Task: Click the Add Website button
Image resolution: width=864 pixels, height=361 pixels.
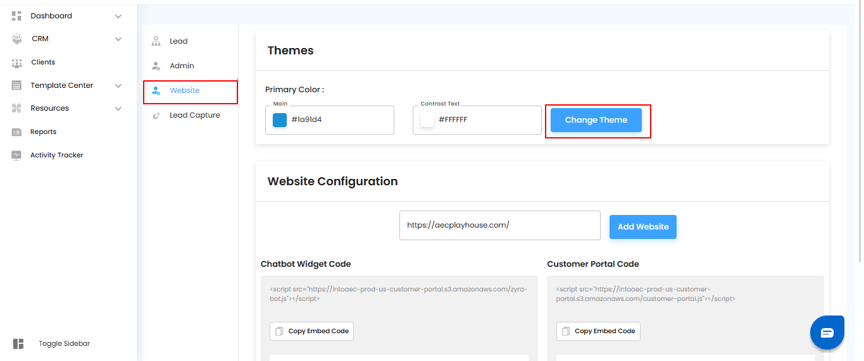Action: coord(642,227)
